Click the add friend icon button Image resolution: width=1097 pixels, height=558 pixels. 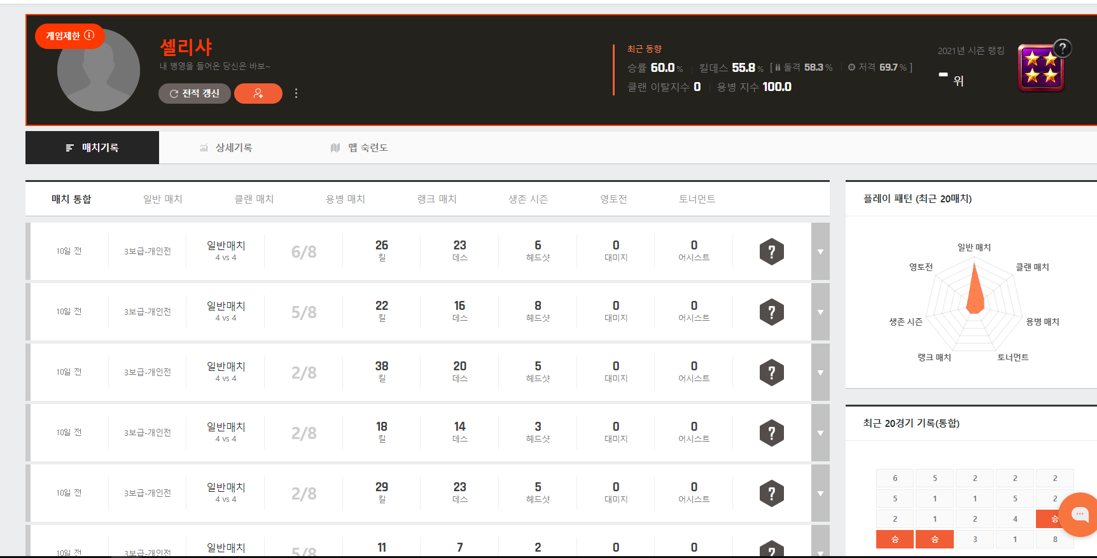pyautogui.click(x=258, y=94)
